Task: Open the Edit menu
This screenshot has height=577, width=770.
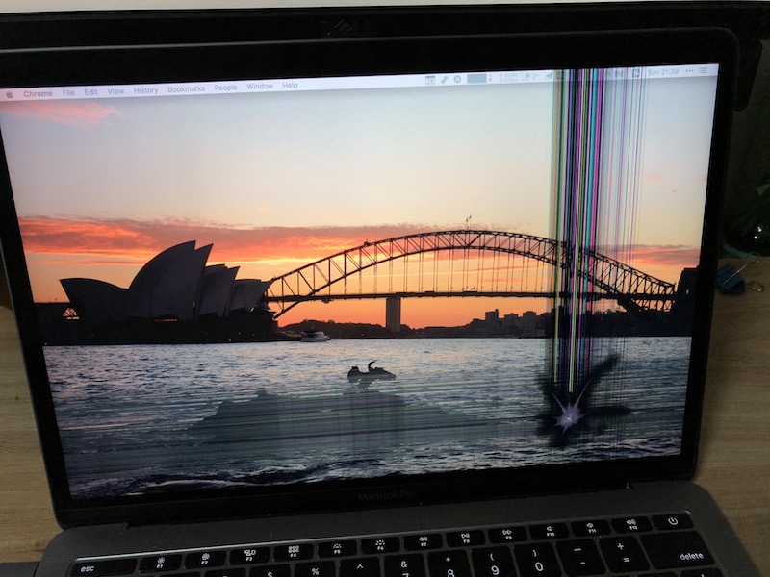Action: pos(90,91)
